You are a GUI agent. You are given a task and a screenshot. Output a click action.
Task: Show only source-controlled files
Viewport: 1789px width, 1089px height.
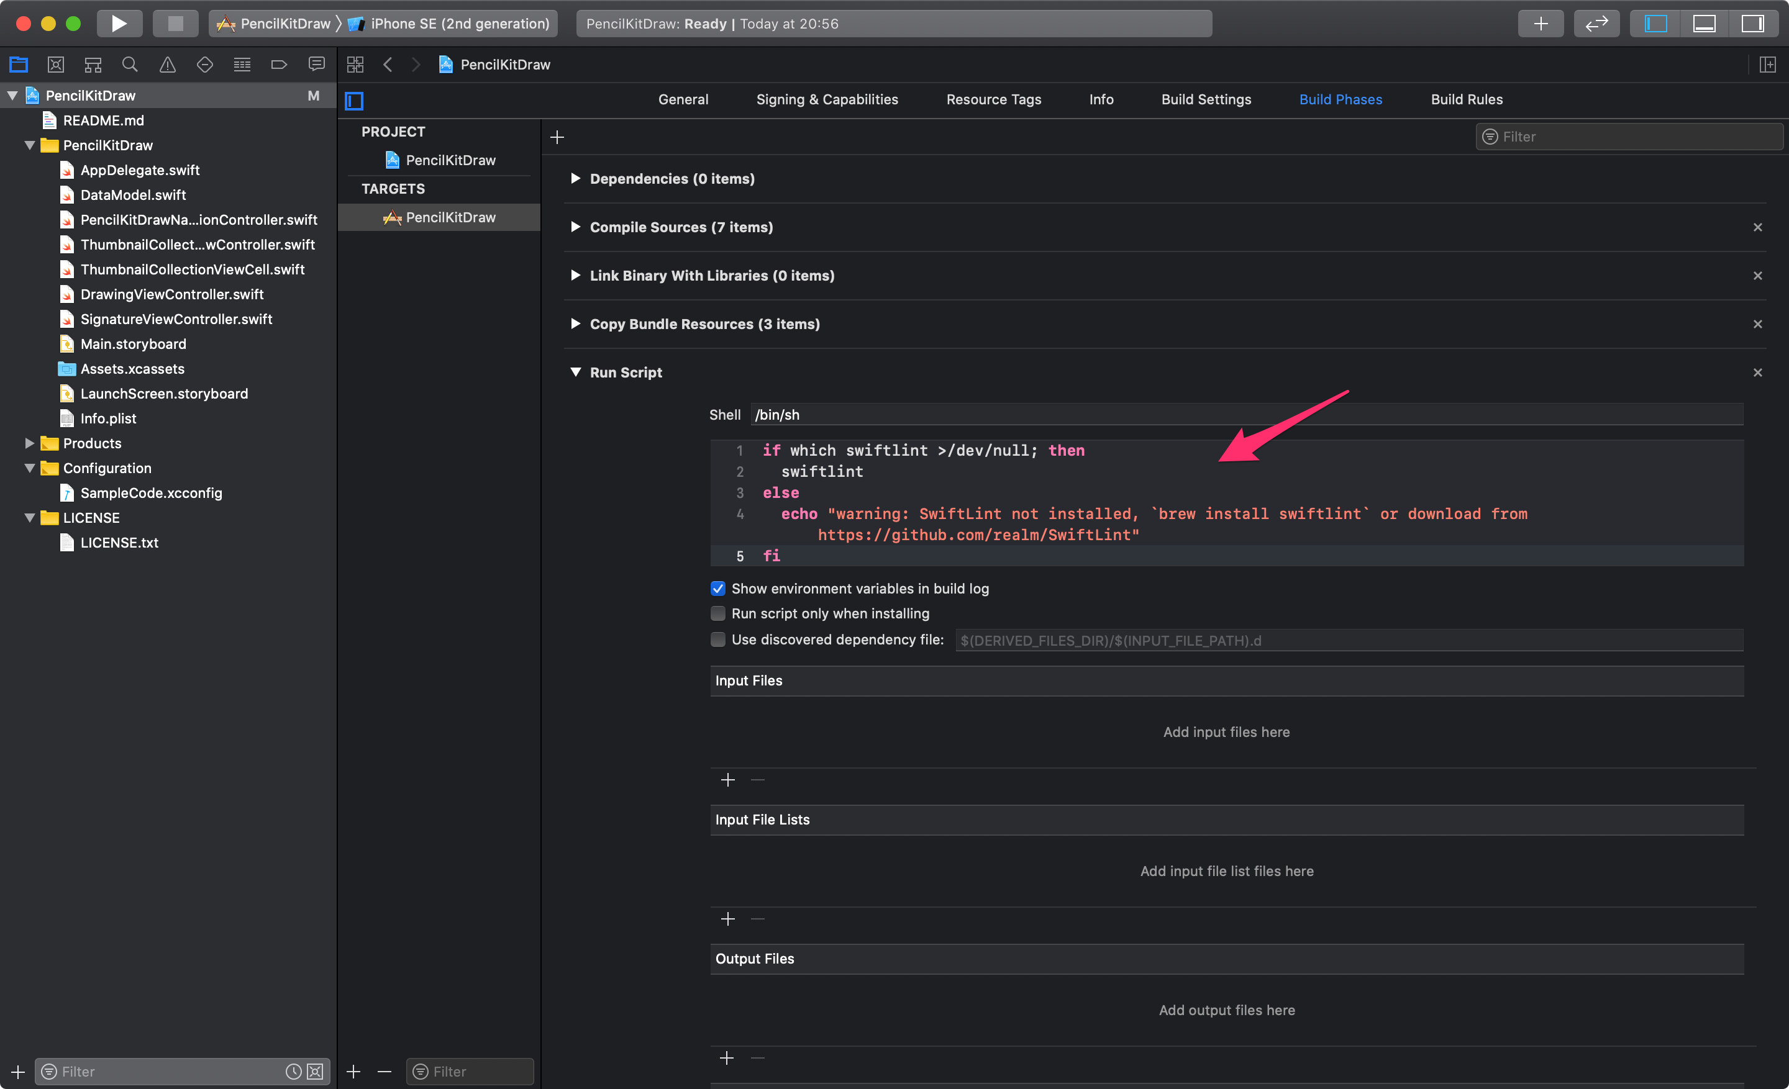pos(315,1071)
